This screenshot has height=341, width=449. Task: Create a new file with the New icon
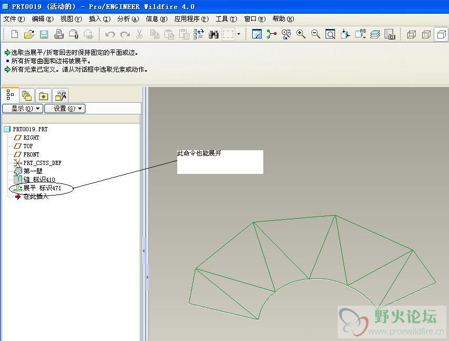14,34
